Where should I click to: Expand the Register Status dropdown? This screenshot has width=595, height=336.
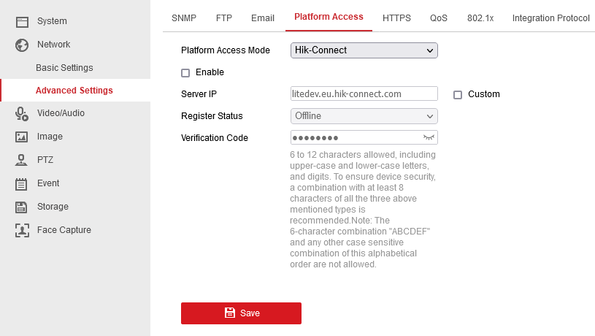click(x=364, y=116)
